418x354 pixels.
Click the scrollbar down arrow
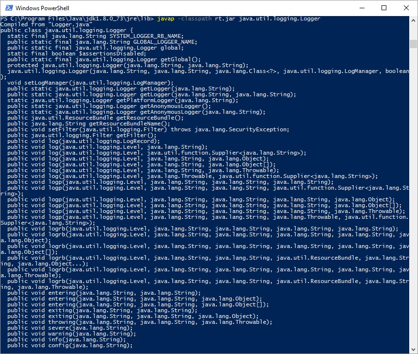click(x=413, y=350)
